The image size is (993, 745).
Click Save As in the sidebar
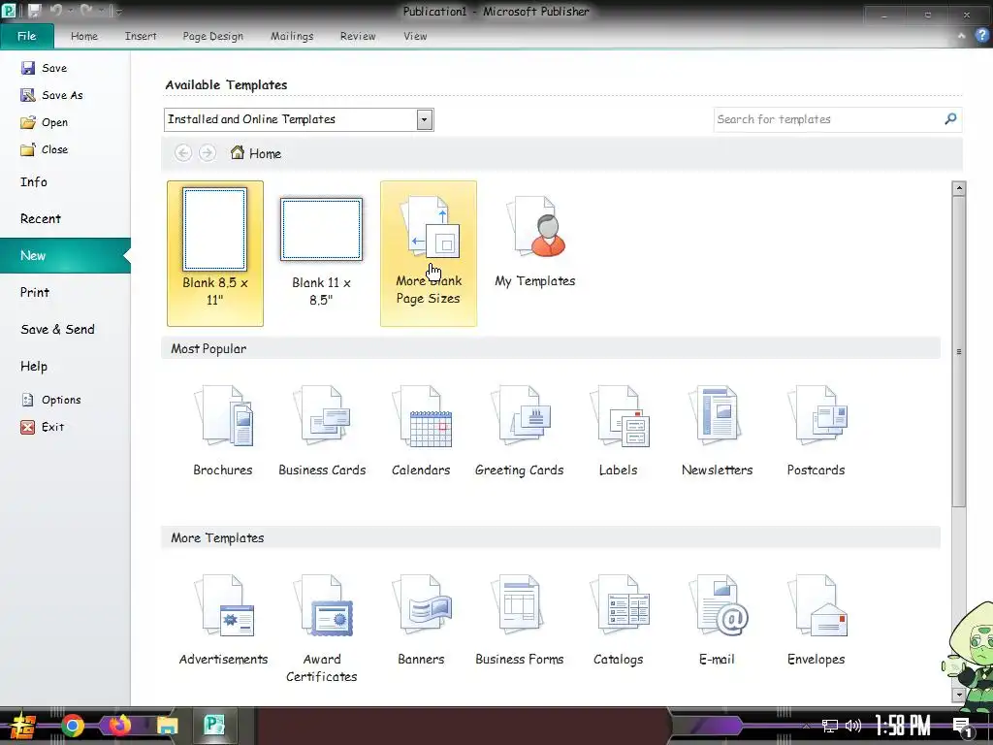coord(52,95)
